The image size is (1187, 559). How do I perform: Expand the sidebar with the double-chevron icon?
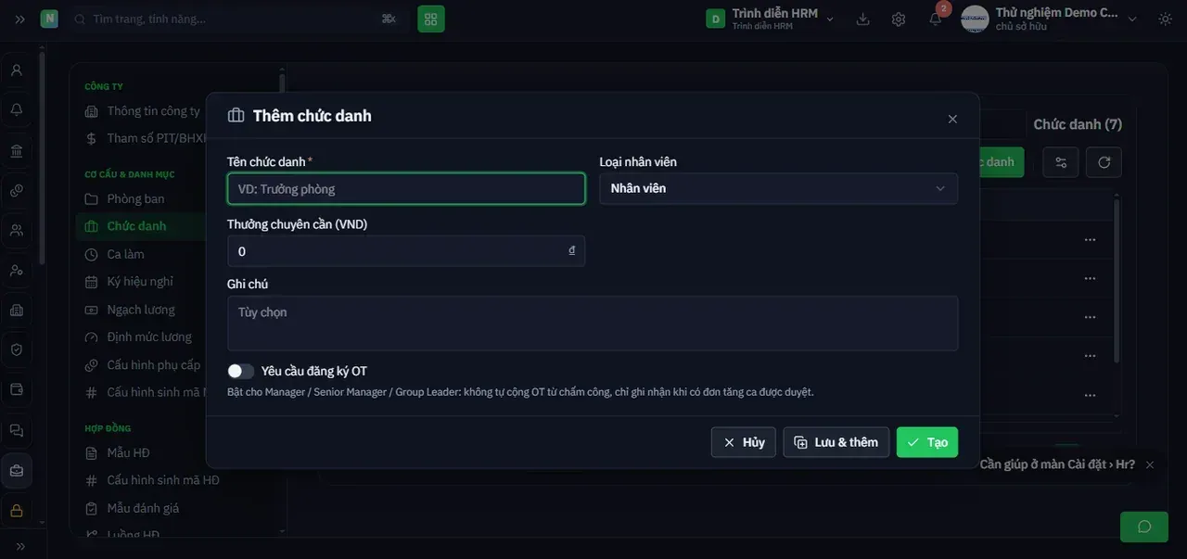coord(20,19)
